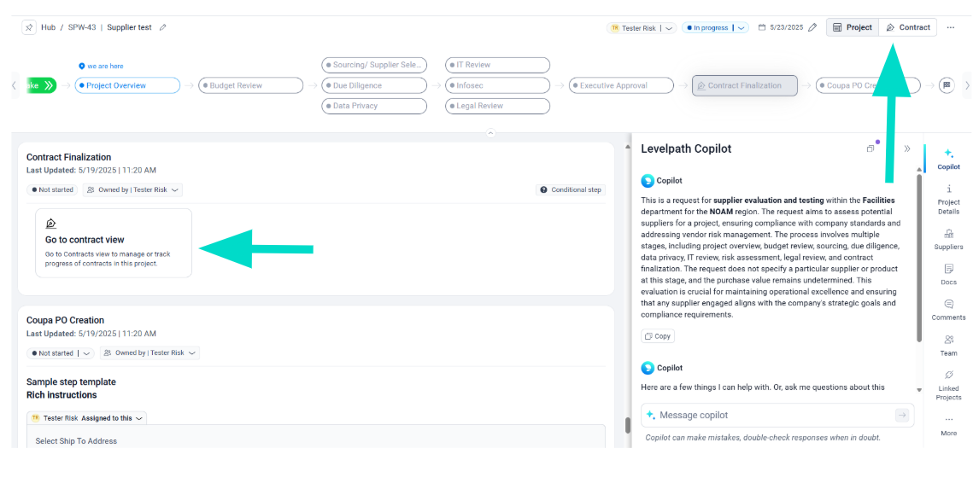This screenshot has height=489, width=979.
Task: Open Linked Projects in the sidebar
Action: point(948,384)
